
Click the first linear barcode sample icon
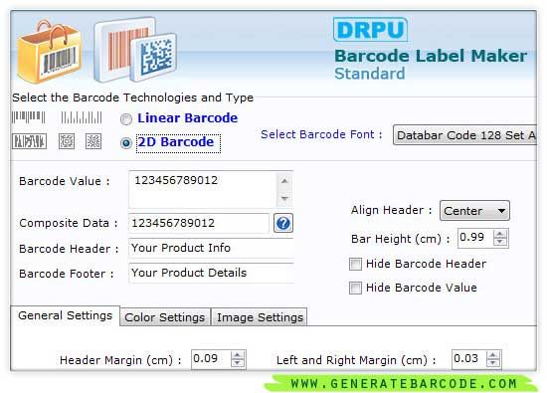(28, 117)
